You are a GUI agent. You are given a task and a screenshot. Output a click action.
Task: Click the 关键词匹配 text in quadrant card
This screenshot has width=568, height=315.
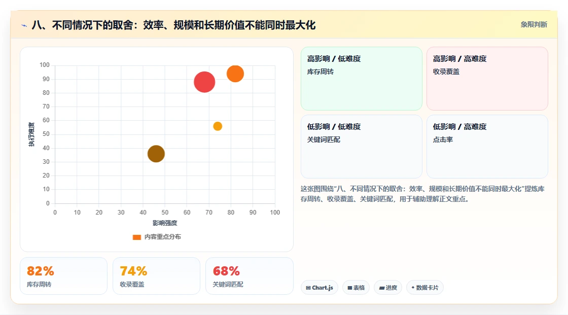click(x=324, y=139)
